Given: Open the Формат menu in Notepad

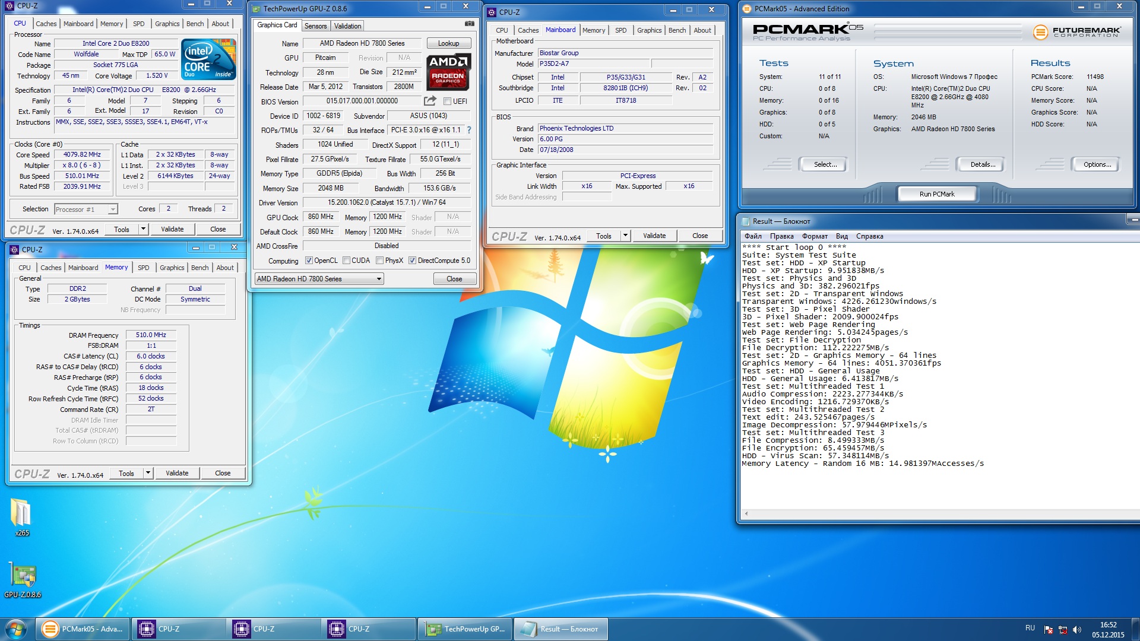Looking at the screenshot, I should tap(815, 236).
